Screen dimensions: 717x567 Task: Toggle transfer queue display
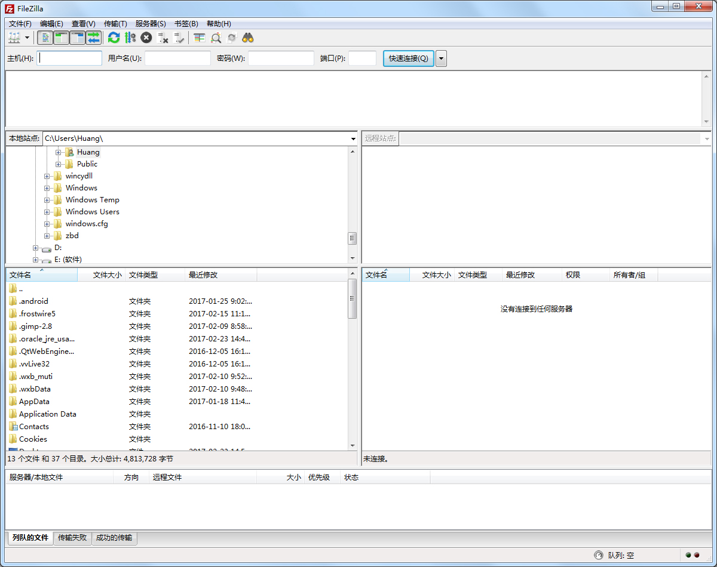(93, 38)
